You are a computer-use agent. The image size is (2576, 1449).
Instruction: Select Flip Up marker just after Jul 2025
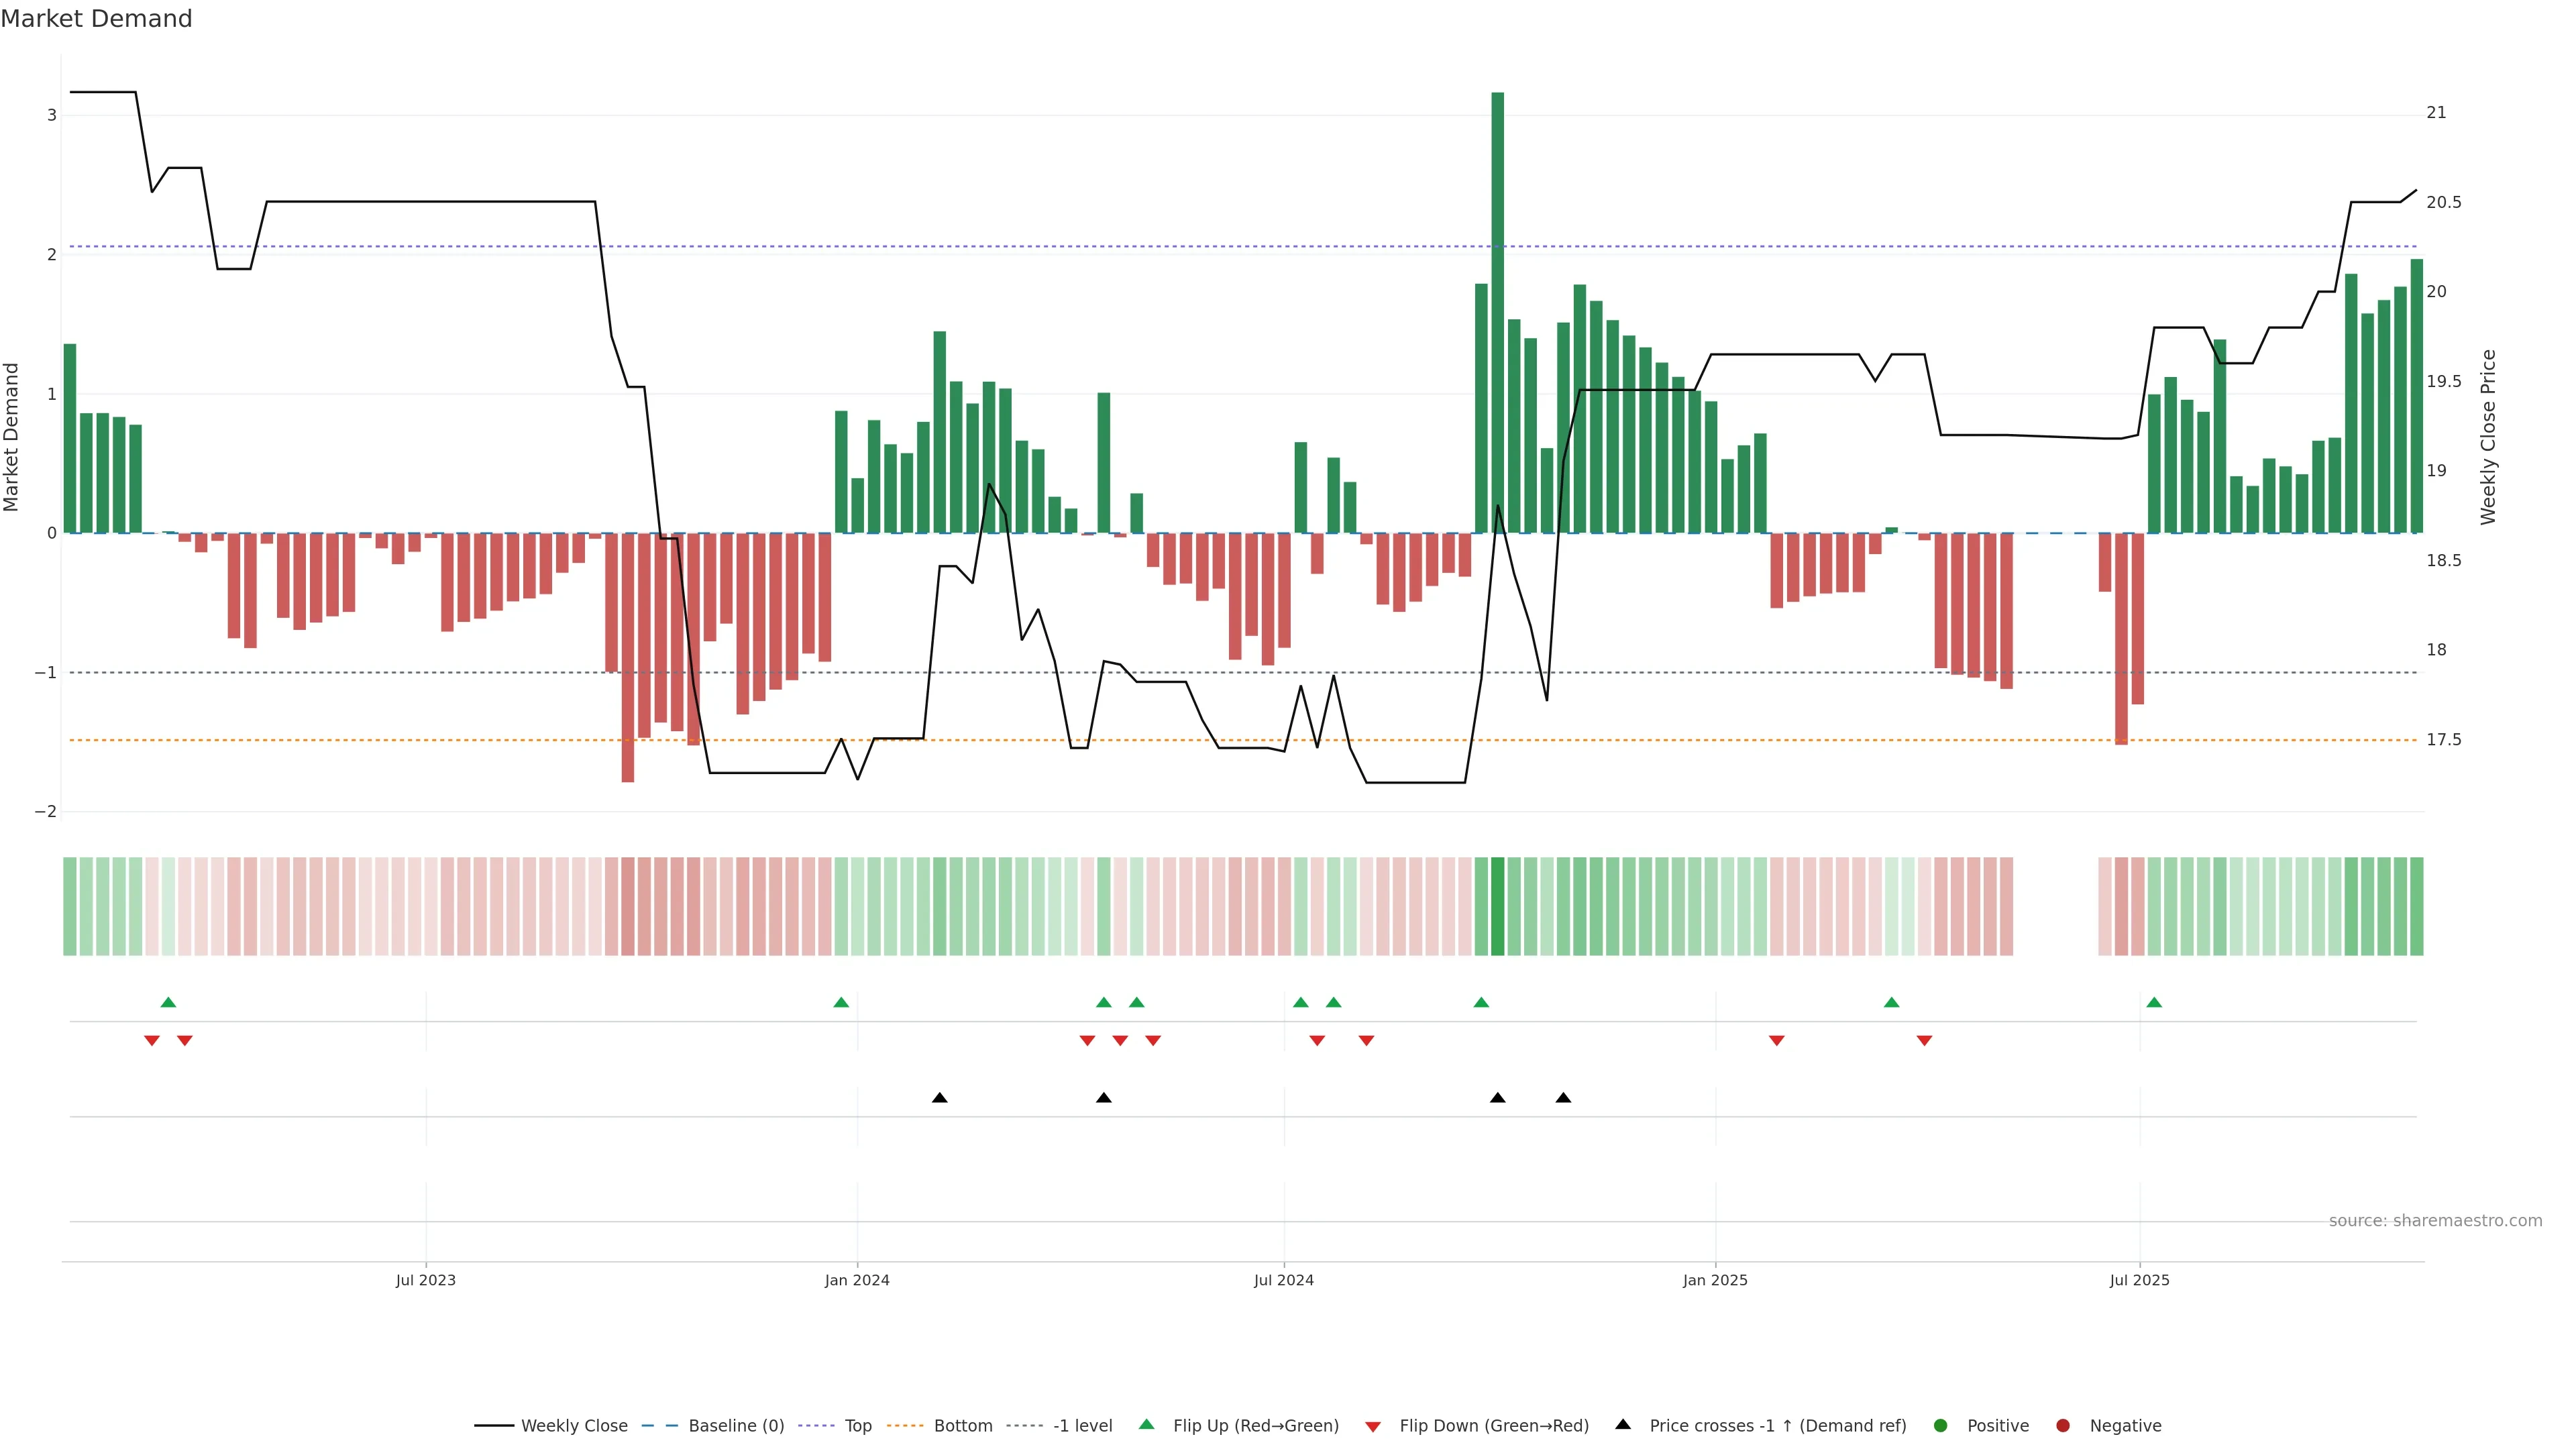tap(2154, 1002)
